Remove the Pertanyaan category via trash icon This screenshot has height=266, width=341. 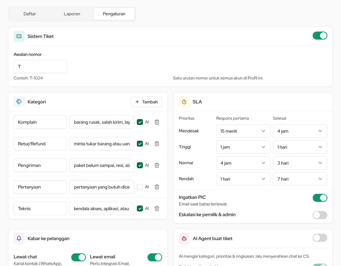(157, 187)
